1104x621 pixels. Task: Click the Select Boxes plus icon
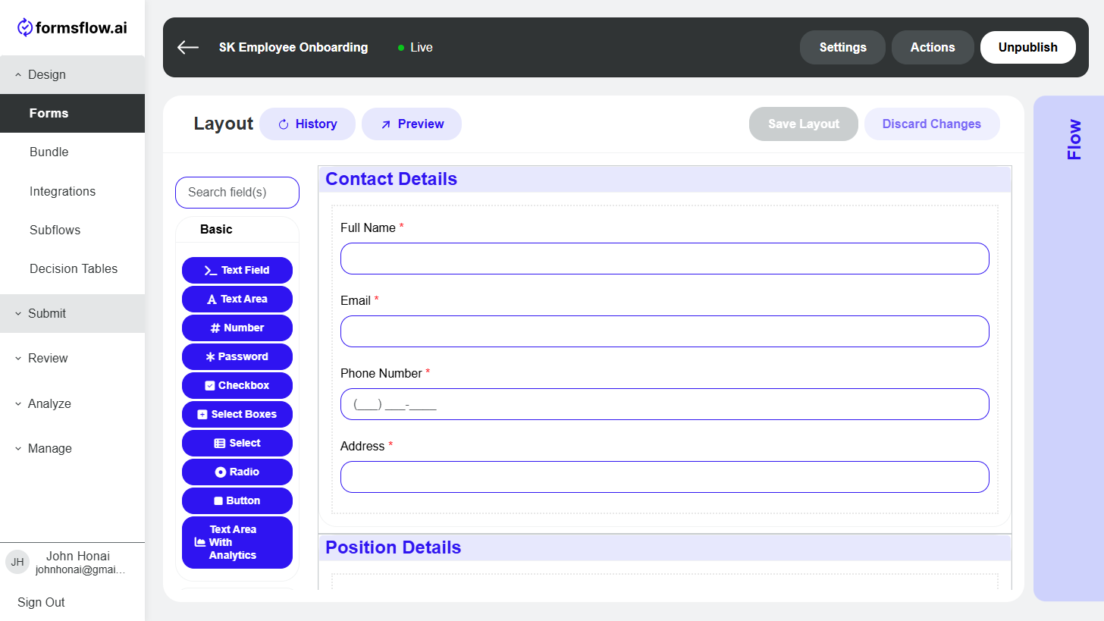pyautogui.click(x=202, y=415)
